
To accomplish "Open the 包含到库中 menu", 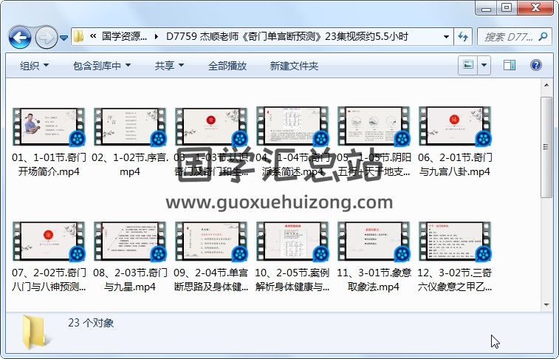I will coord(101,66).
